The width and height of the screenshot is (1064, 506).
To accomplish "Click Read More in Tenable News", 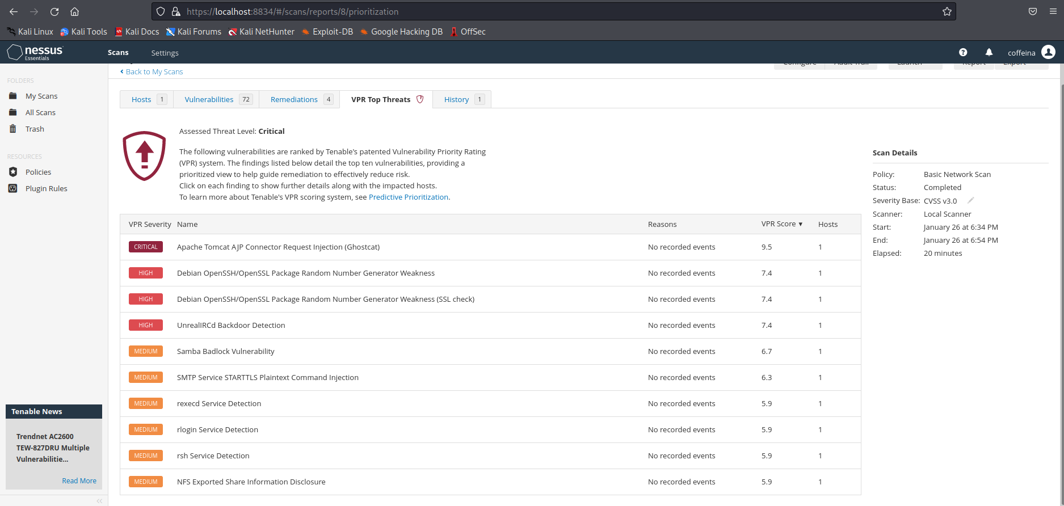I will (x=79, y=480).
